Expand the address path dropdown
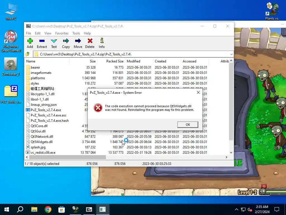Image resolution: width=286 pixels, height=215 pixels. (232, 54)
